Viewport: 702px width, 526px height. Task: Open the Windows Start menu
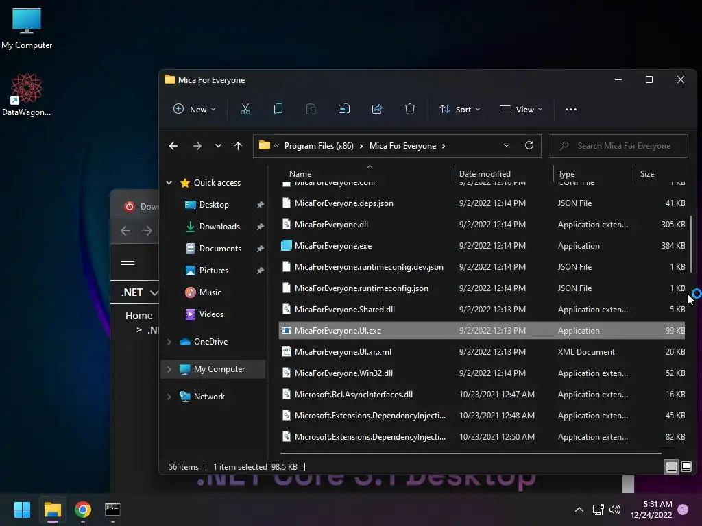[x=22, y=510]
